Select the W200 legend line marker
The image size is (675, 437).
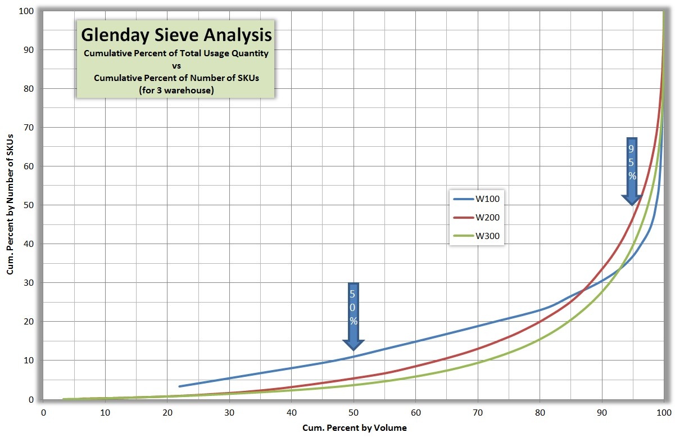(x=464, y=217)
